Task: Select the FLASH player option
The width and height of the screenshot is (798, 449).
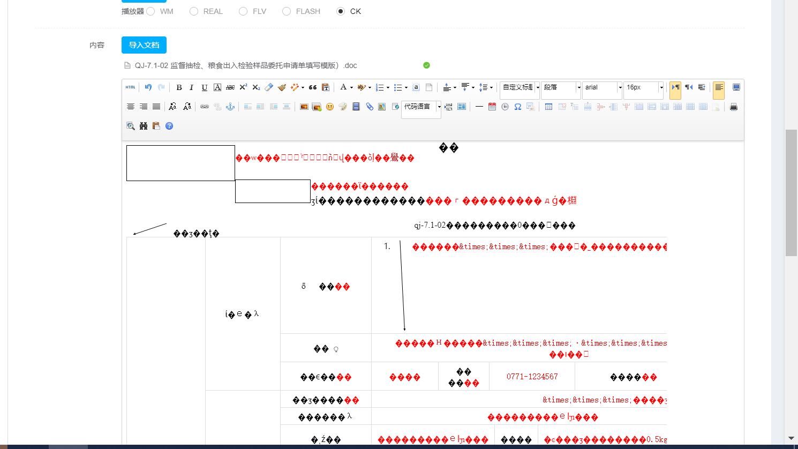Action: 287,11
